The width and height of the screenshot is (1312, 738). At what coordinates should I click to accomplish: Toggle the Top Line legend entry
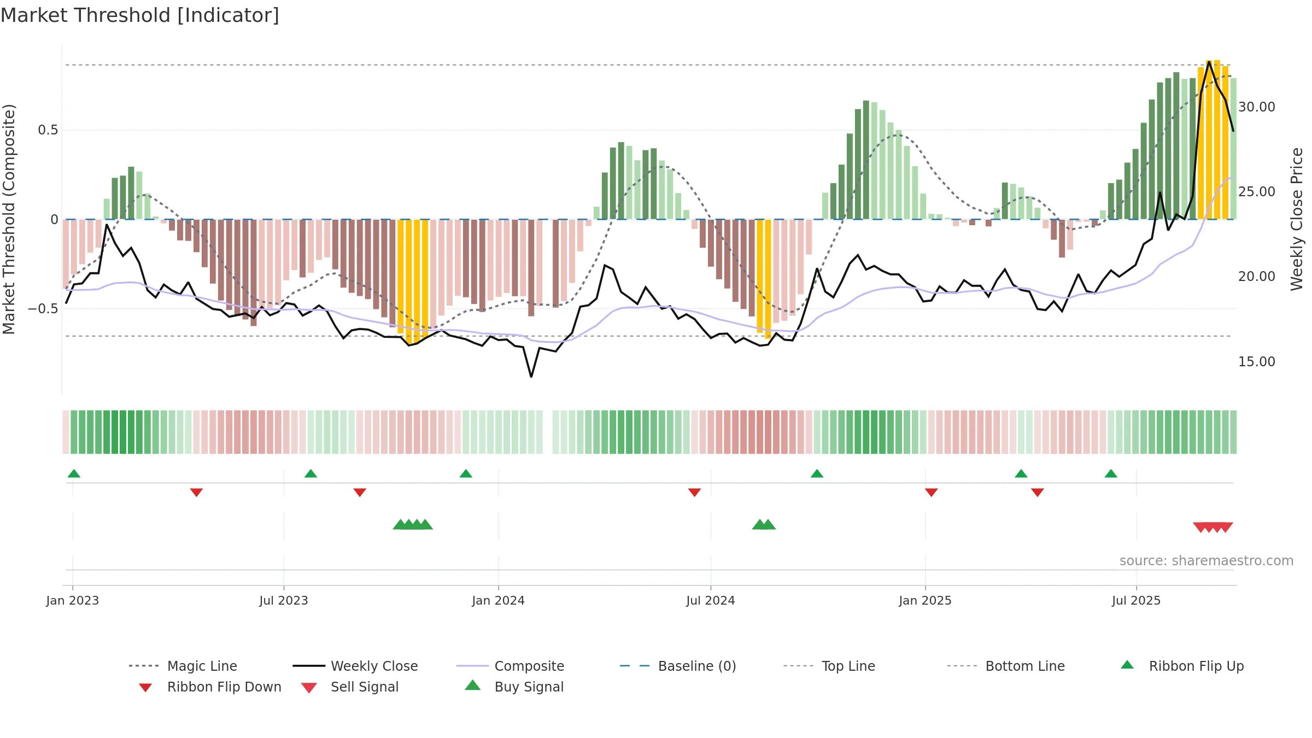829,666
